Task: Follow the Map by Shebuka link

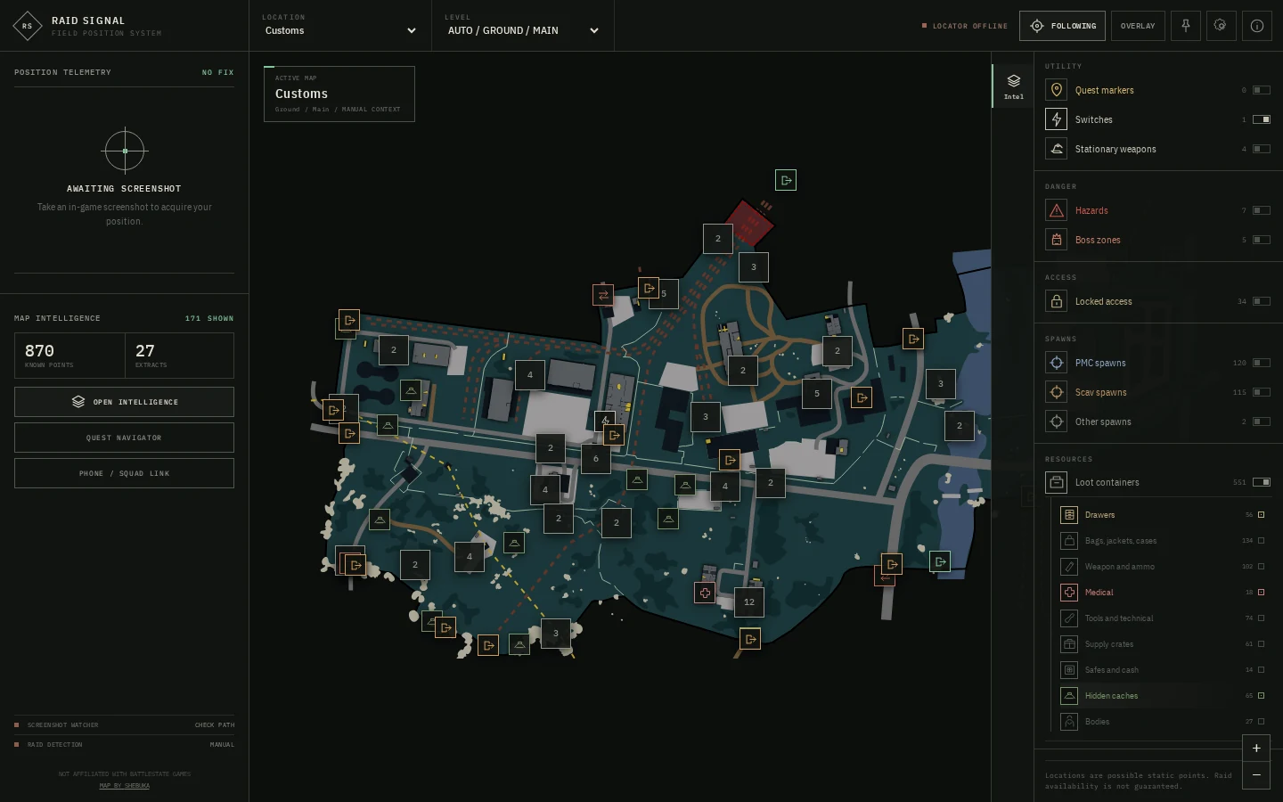Action: pos(125,786)
